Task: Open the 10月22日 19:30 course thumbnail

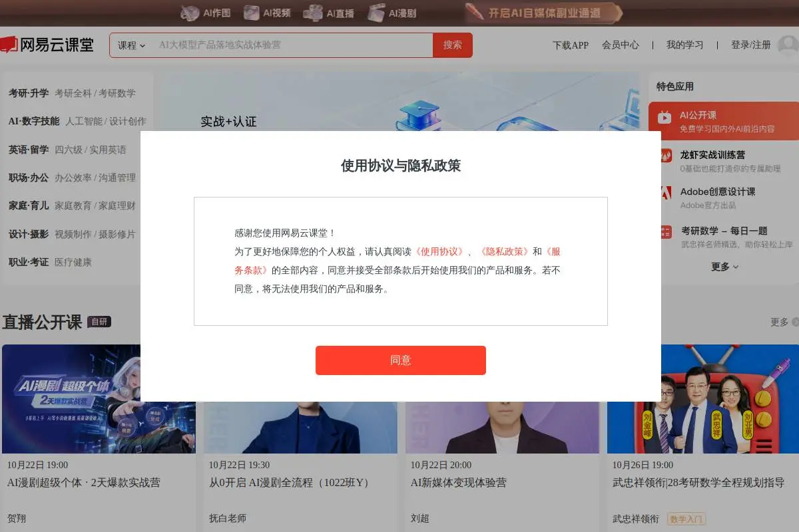Action: click(x=300, y=428)
